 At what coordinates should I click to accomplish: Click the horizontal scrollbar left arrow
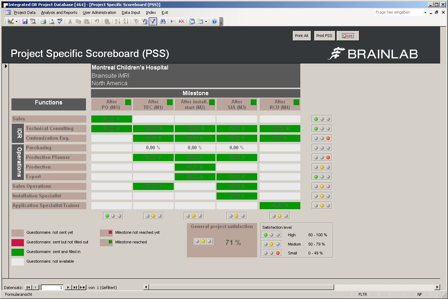click(x=146, y=287)
